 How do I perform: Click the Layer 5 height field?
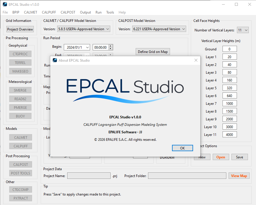pos(229,88)
